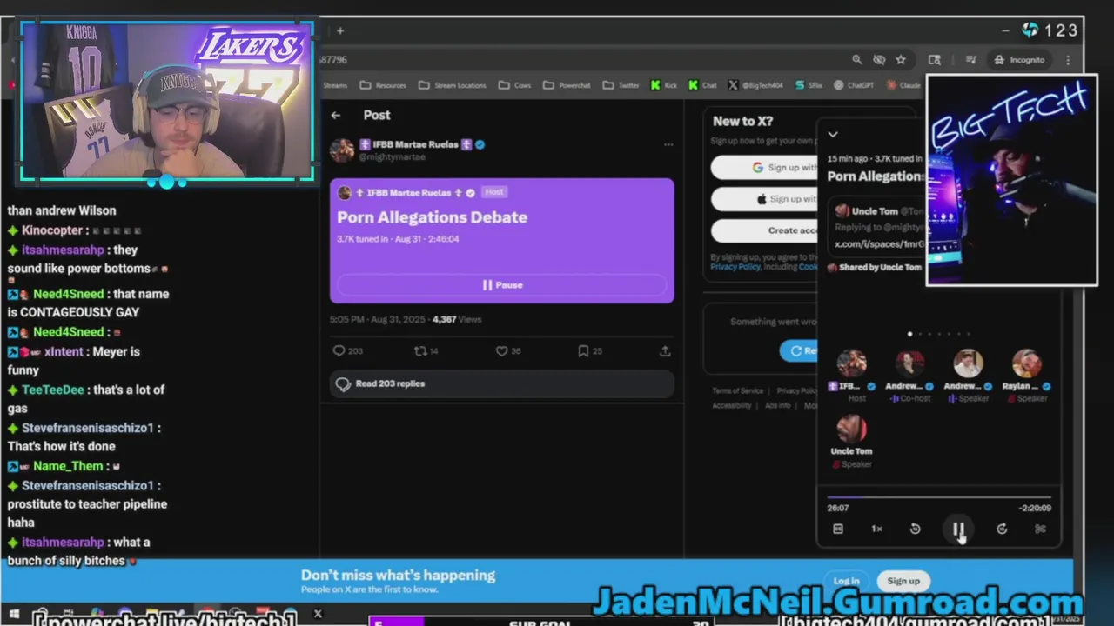Select the IFBB host avatar in Space

click(x=851, y=363)
